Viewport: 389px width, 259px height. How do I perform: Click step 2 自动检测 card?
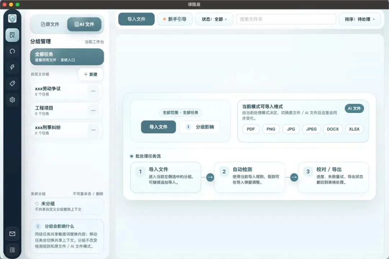pos(250,177)
